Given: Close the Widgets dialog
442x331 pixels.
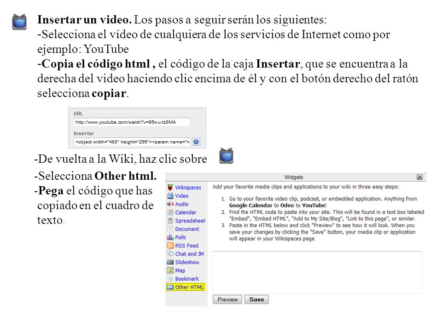Looking at the screenshot, I should tap(419, 177).
